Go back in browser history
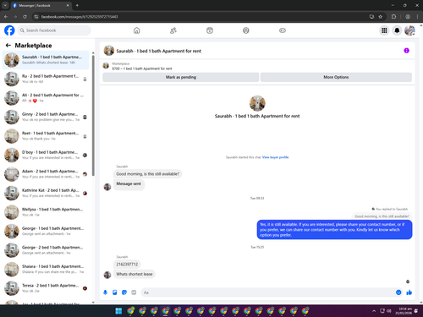The width and height of the screenshot is (423, 317). coord(6,17)
